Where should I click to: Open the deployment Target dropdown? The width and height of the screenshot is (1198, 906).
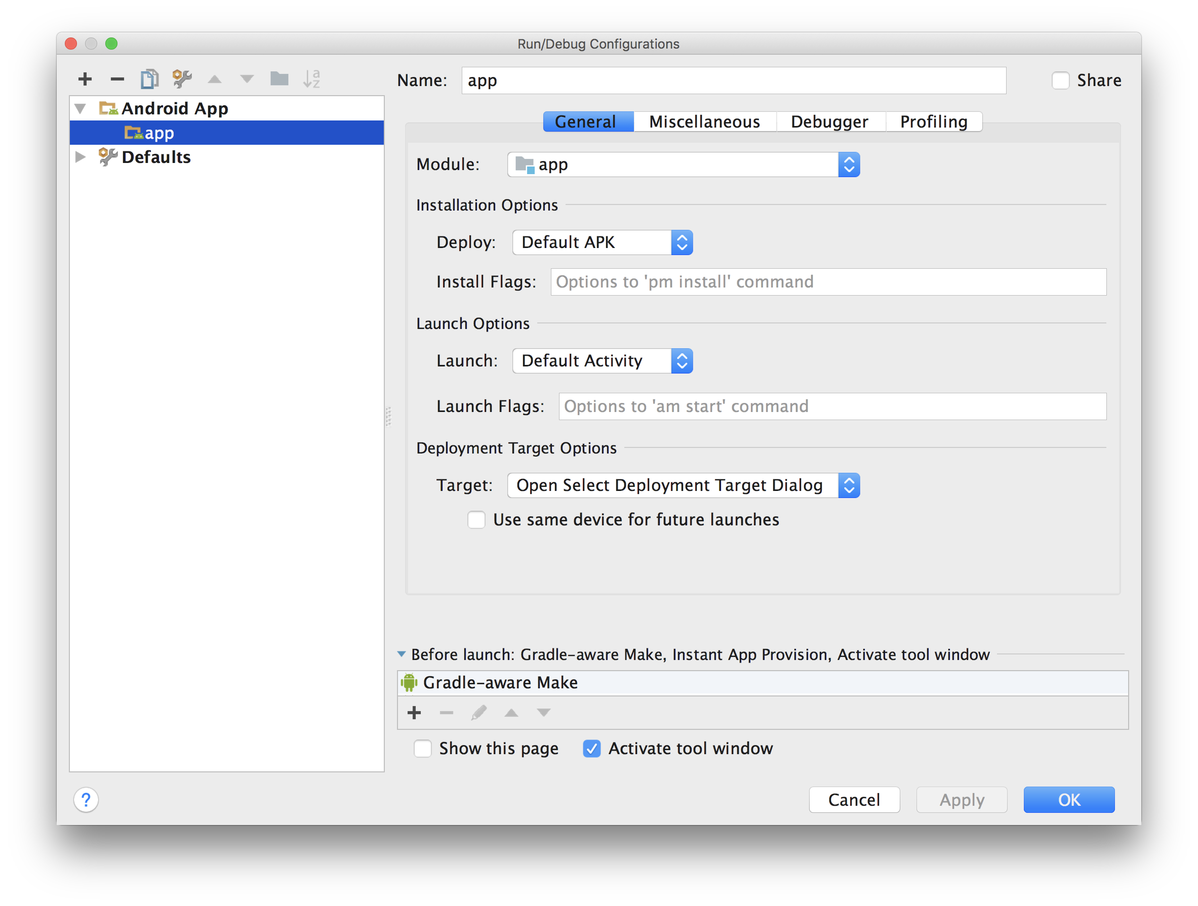pyautogui.click(x=683, y=485)
